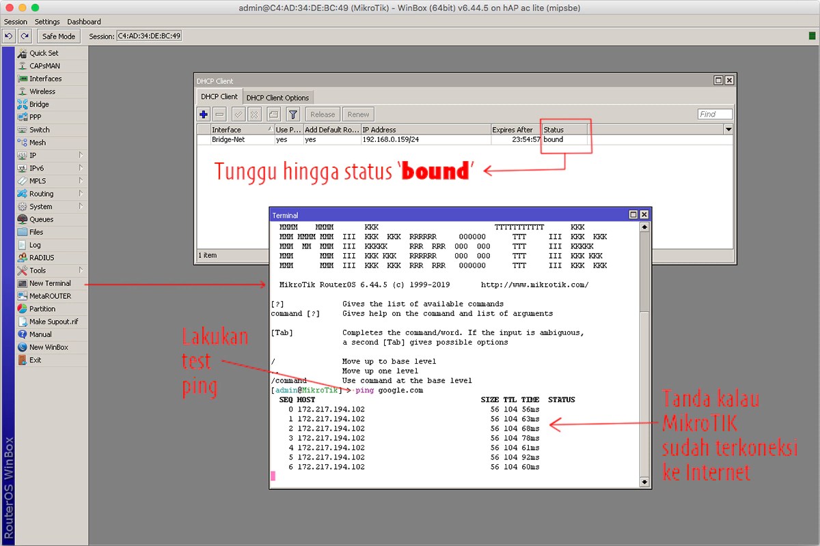The image size is (820, 546).
Task: Add new DHCP client with plus icon
Action: (x=204, y=114)
